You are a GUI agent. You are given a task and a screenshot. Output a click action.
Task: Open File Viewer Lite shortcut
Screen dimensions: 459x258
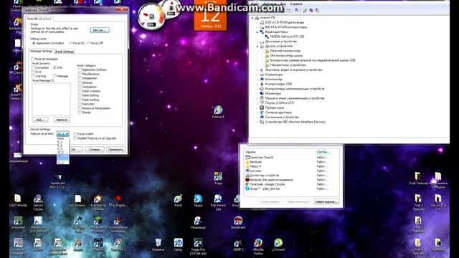click(x=218, y=202)
